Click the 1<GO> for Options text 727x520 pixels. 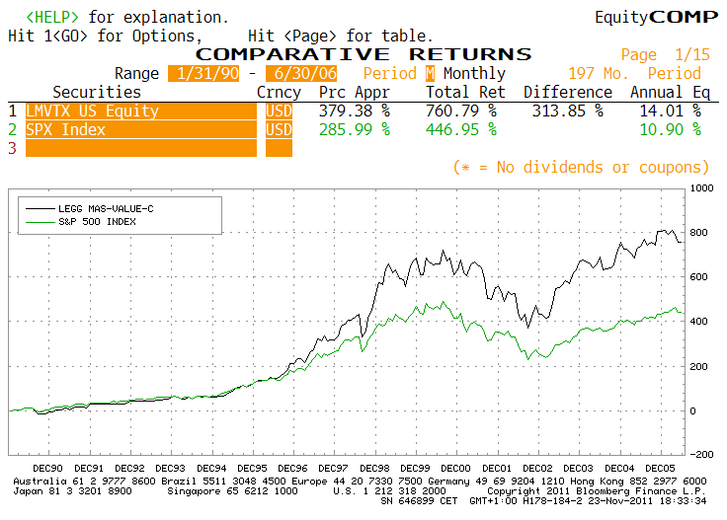pyautogui.click(x=106, y=37)
